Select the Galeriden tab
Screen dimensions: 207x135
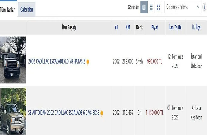click(x=27, y=10)
